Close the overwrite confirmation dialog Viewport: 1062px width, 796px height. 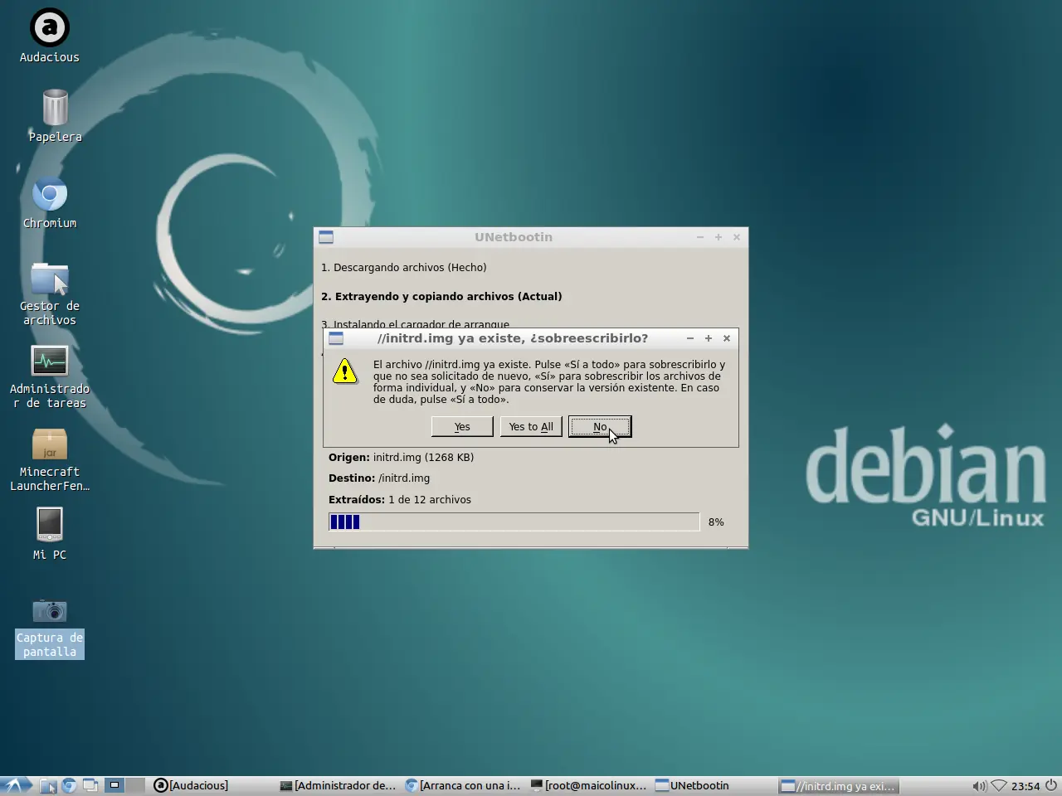(727, 338)
